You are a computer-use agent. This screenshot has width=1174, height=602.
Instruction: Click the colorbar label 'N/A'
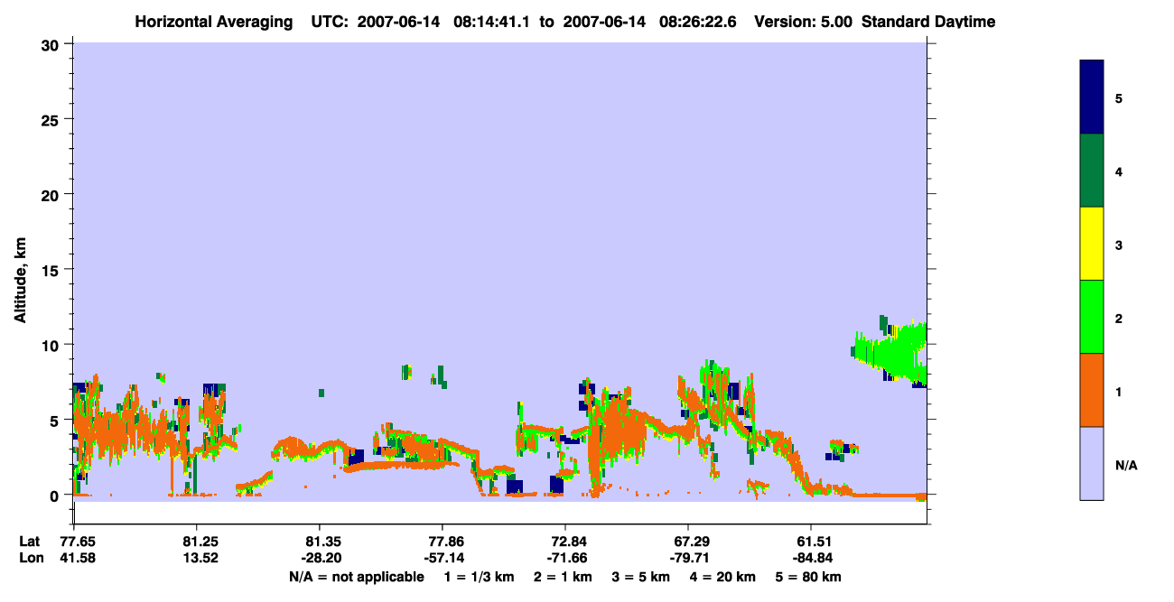click(x=1126, y=465)
